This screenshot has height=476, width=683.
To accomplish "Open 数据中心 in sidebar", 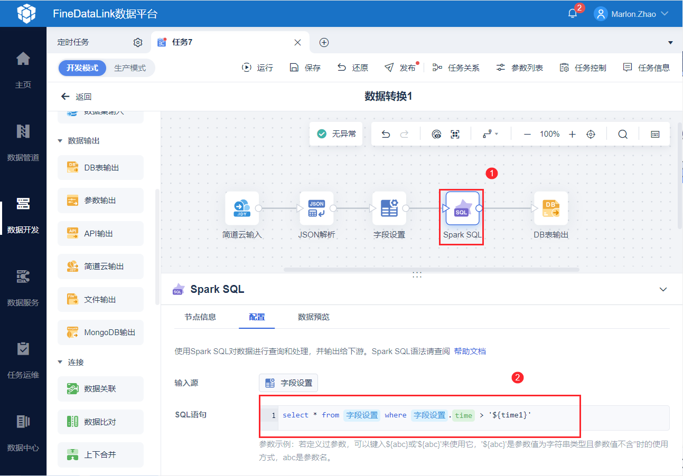I will tap(23, 433).
